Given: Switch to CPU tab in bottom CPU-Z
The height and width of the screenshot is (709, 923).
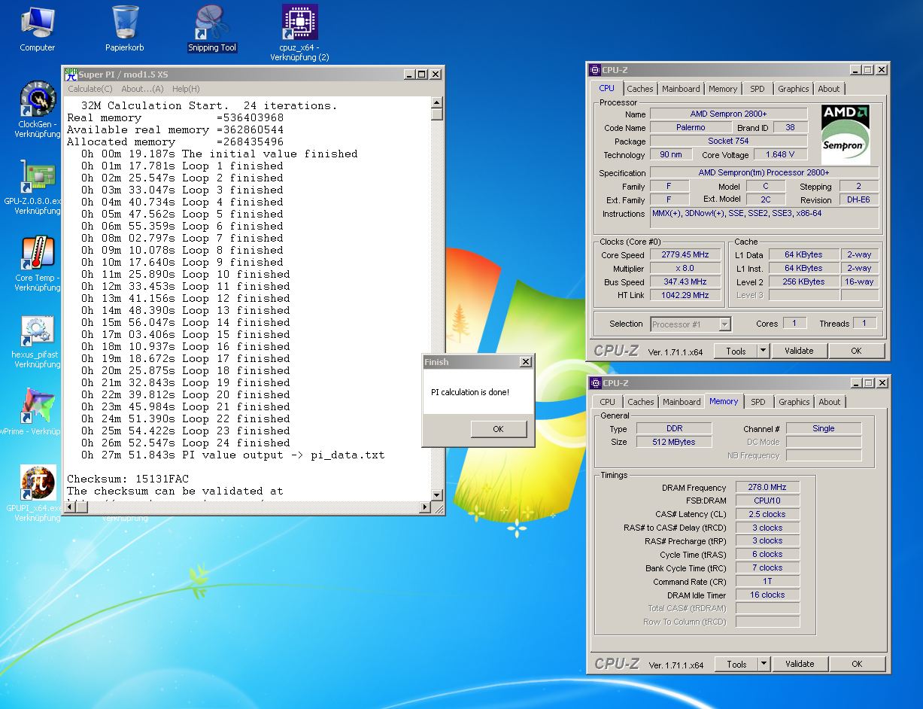Looking at the screenshot, I should pos(608,402).
